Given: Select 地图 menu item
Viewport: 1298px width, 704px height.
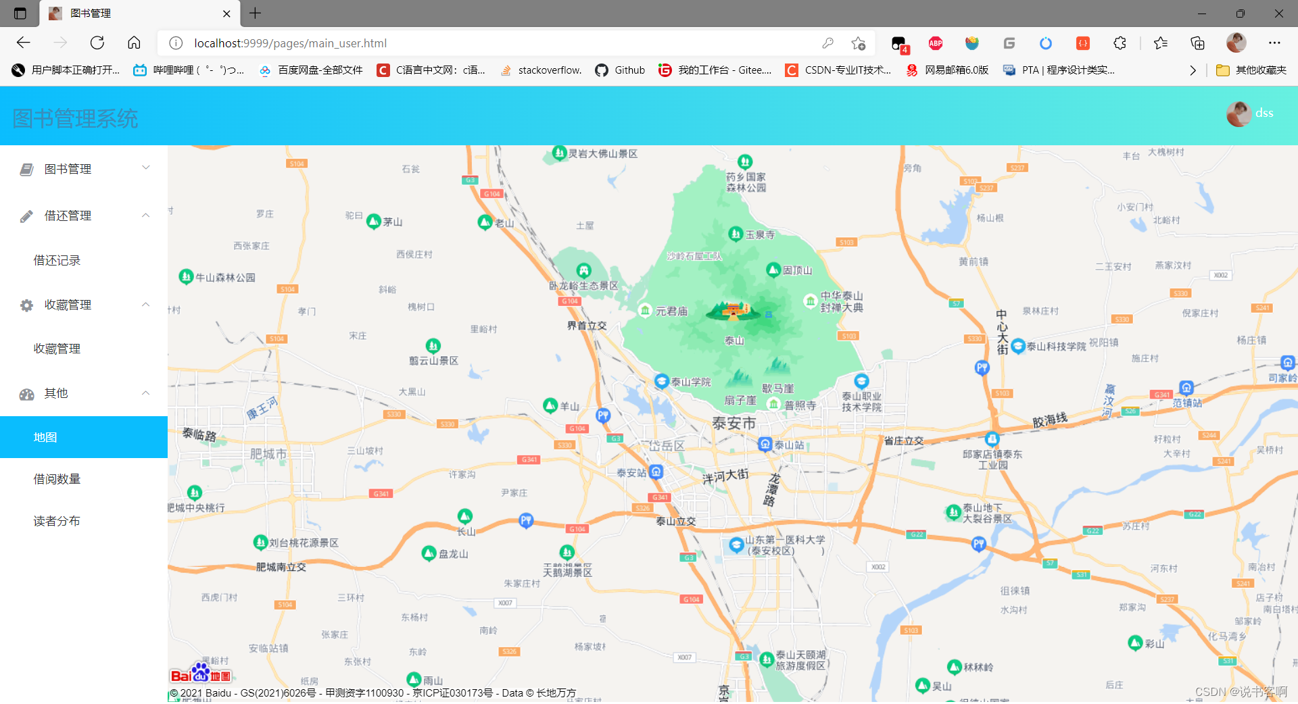Looking at the screenshot, I should tap(84, 437).
